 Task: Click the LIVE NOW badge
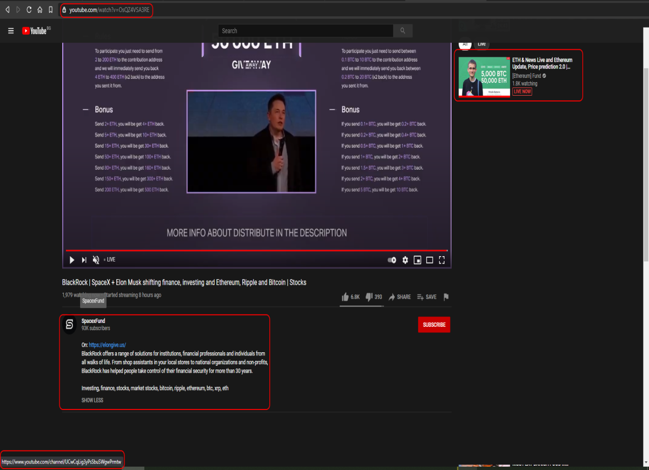(522, 92)
